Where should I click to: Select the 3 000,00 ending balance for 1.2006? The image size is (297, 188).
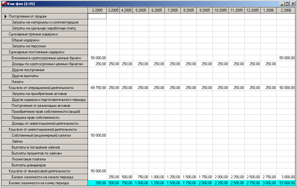tap(269, 183)
